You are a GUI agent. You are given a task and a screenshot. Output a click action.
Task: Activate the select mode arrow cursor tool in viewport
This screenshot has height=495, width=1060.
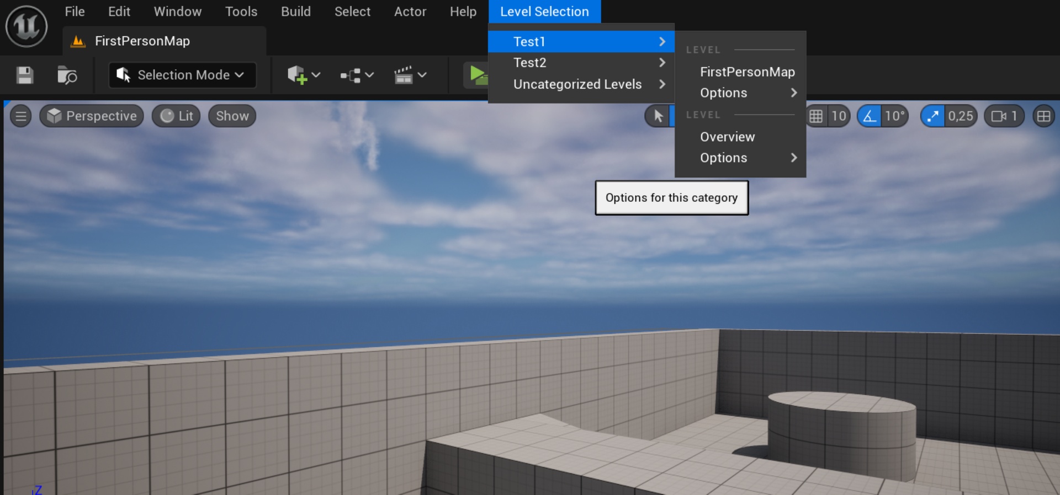(658, 116)
